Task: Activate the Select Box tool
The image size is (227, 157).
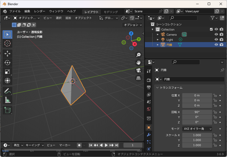Action: [x=7, y=34]
